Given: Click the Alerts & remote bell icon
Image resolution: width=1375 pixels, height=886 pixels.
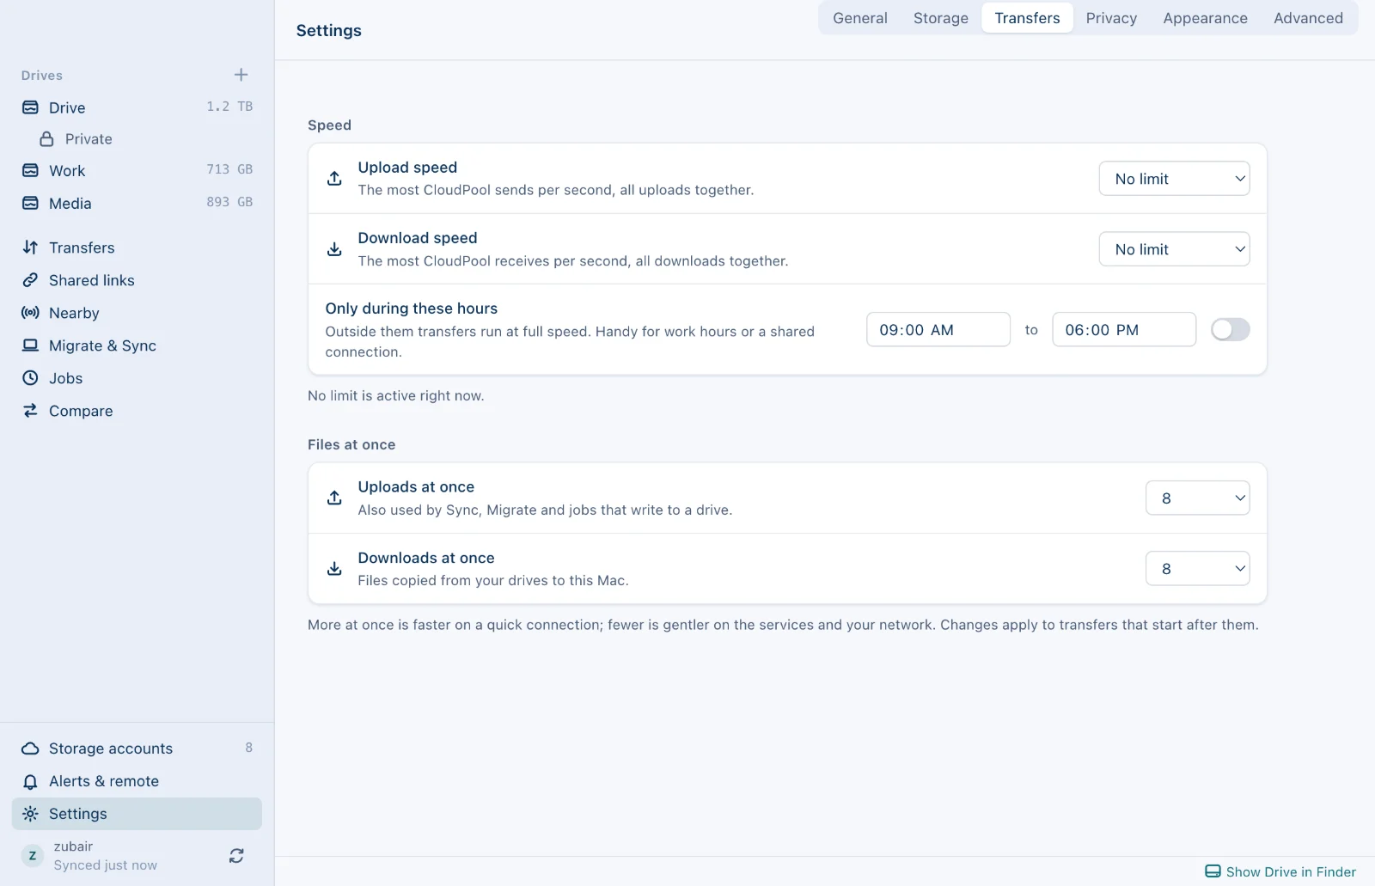Looking at the screenshot, I should 30,781.
